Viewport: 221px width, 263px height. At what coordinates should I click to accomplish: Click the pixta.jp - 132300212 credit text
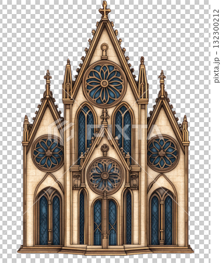click(x=216, y=46)
